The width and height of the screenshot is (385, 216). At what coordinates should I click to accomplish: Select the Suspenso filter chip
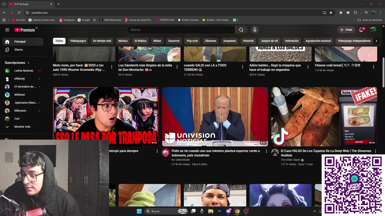229,41
